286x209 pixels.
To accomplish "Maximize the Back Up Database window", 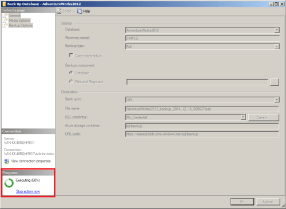I will tap(276, 4).
